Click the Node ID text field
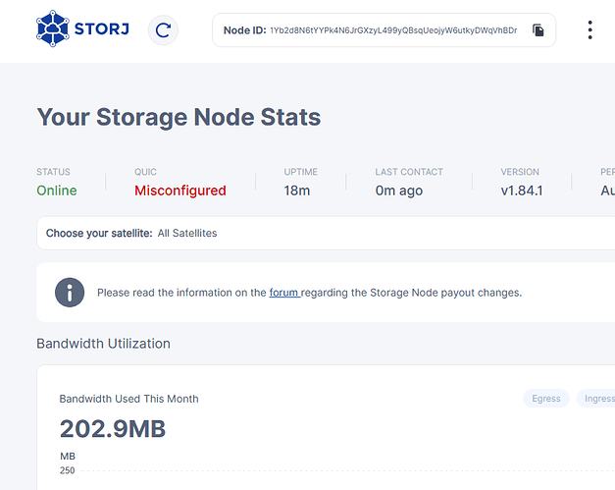 tap(392, 30)
